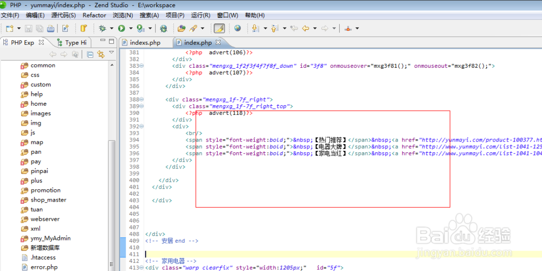Open the 窗口(W) menu
Screen dimensions: 542x271
pyautogui.click(x=228, y=15)
